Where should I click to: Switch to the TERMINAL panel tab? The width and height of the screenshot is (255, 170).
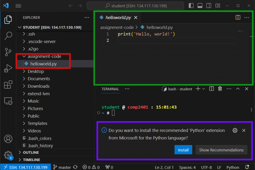pos(110,89)
